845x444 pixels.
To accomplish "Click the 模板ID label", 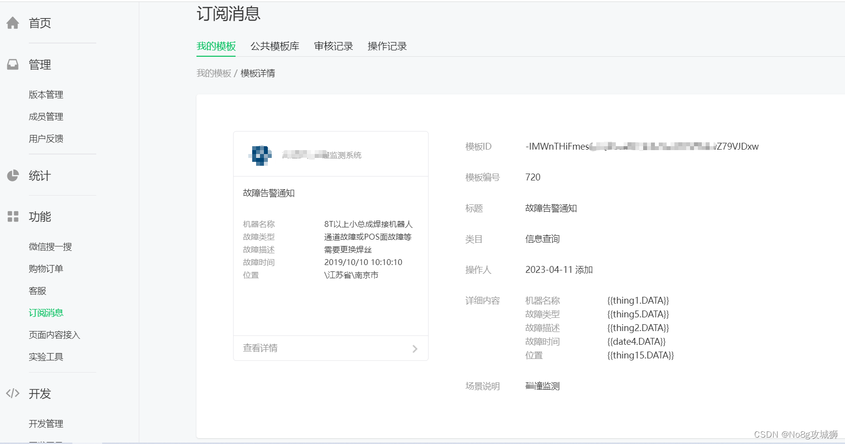I will pos(478,147).
